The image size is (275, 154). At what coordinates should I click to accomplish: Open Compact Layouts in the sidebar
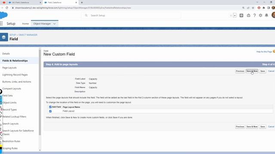12,89
